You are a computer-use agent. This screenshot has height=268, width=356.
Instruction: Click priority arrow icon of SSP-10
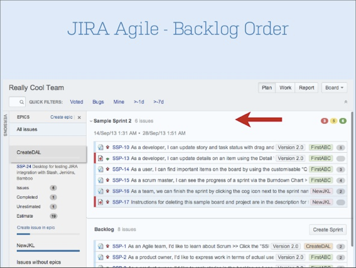coord(108,147)
